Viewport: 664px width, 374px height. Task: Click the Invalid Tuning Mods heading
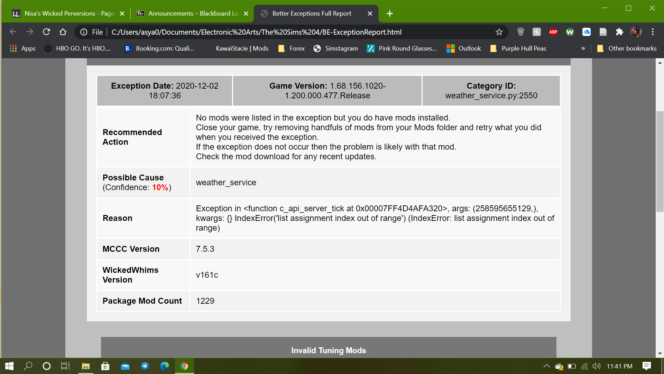(329, 350)
